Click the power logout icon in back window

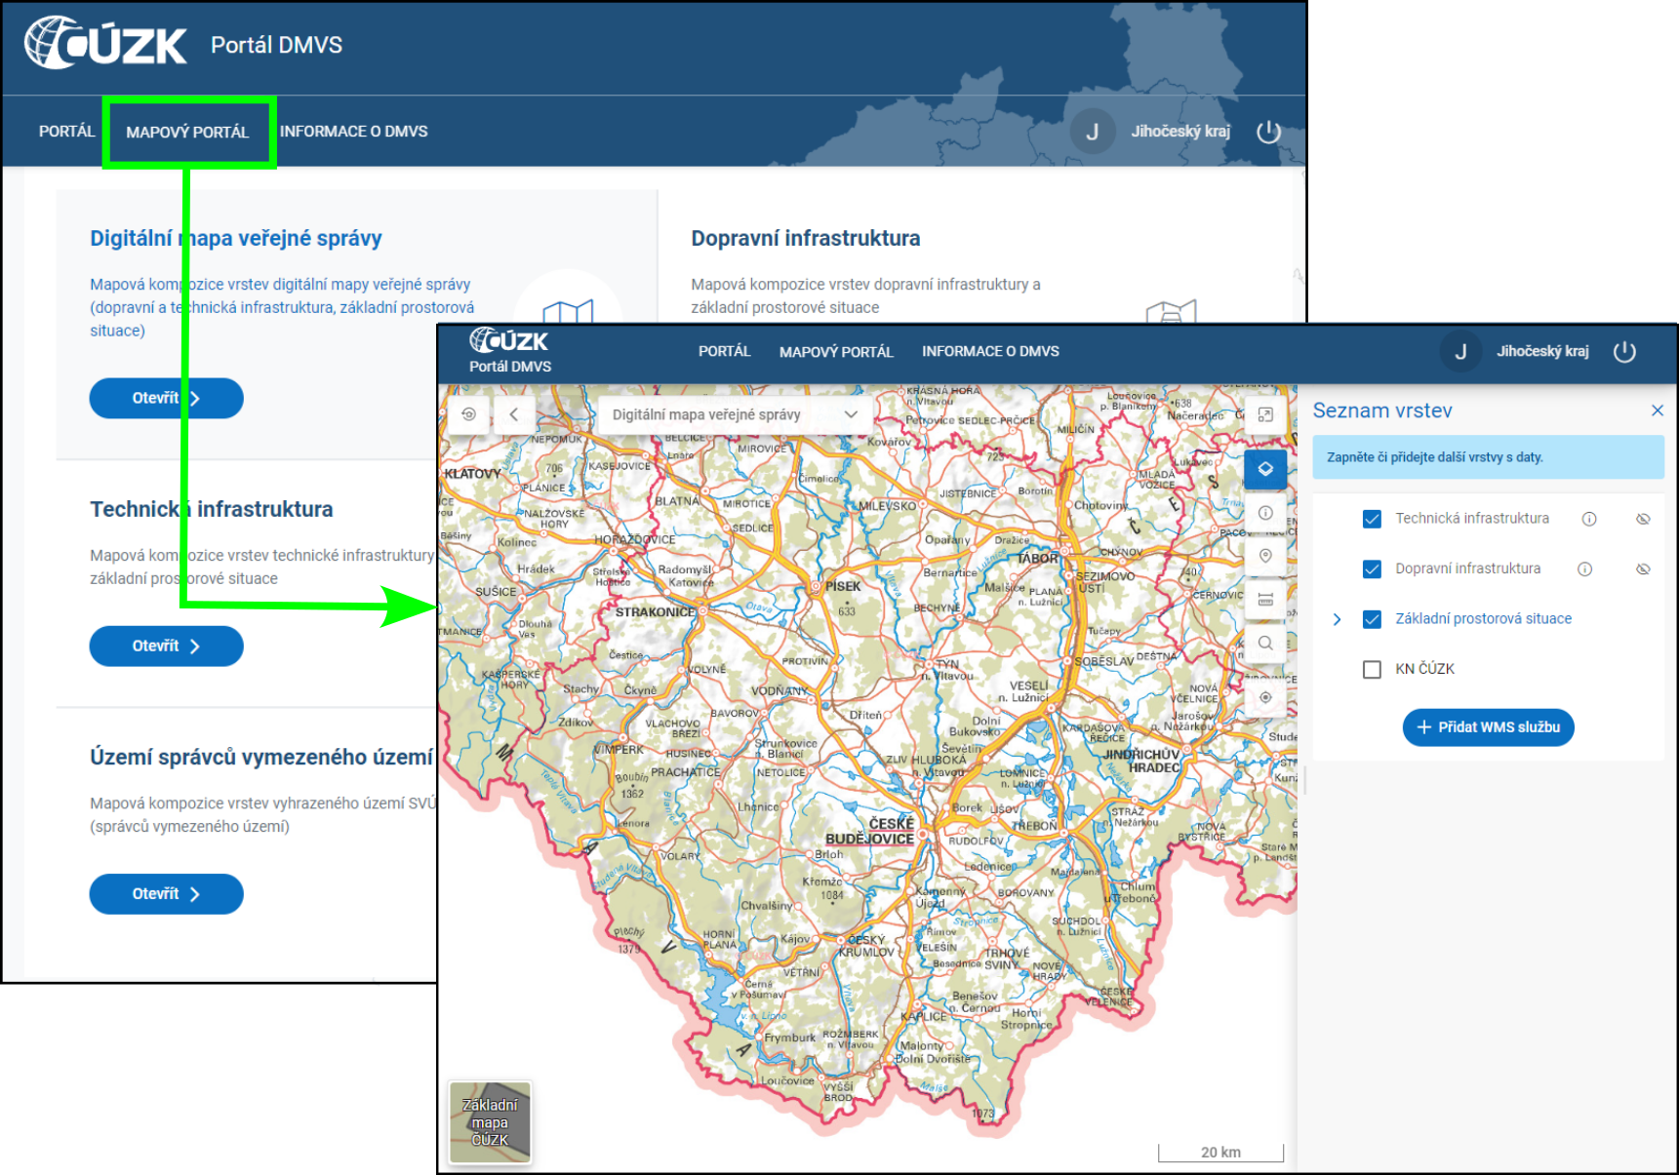point(1268,132)
